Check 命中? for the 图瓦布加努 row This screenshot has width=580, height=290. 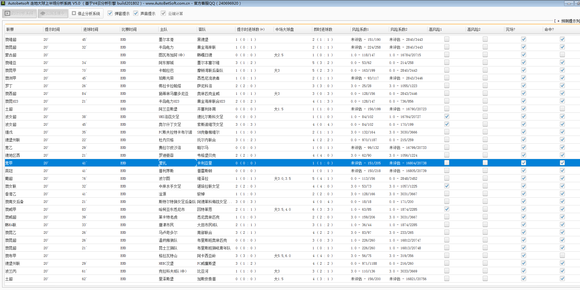pyautogui.click(x=562, y=55)
